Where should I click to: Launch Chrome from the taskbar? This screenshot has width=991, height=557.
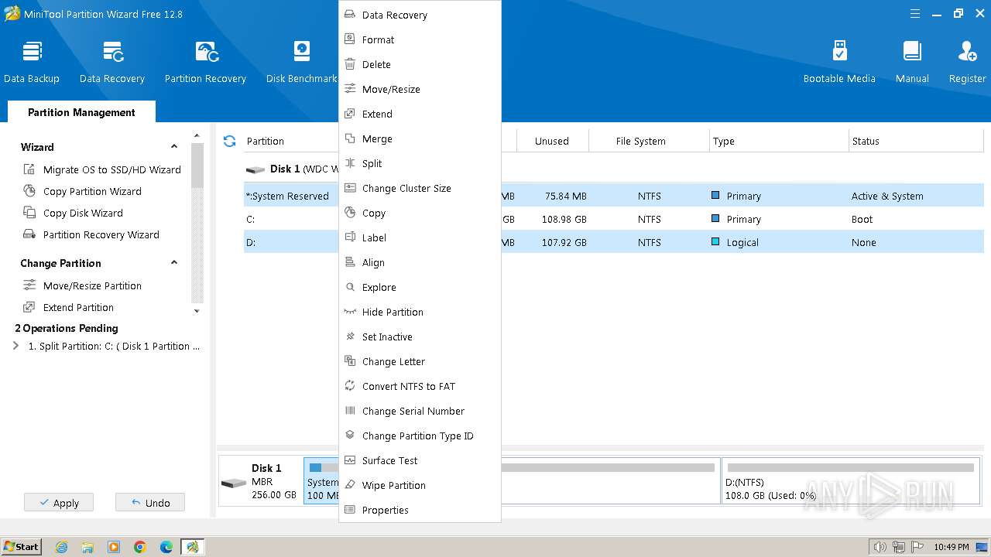140,547
